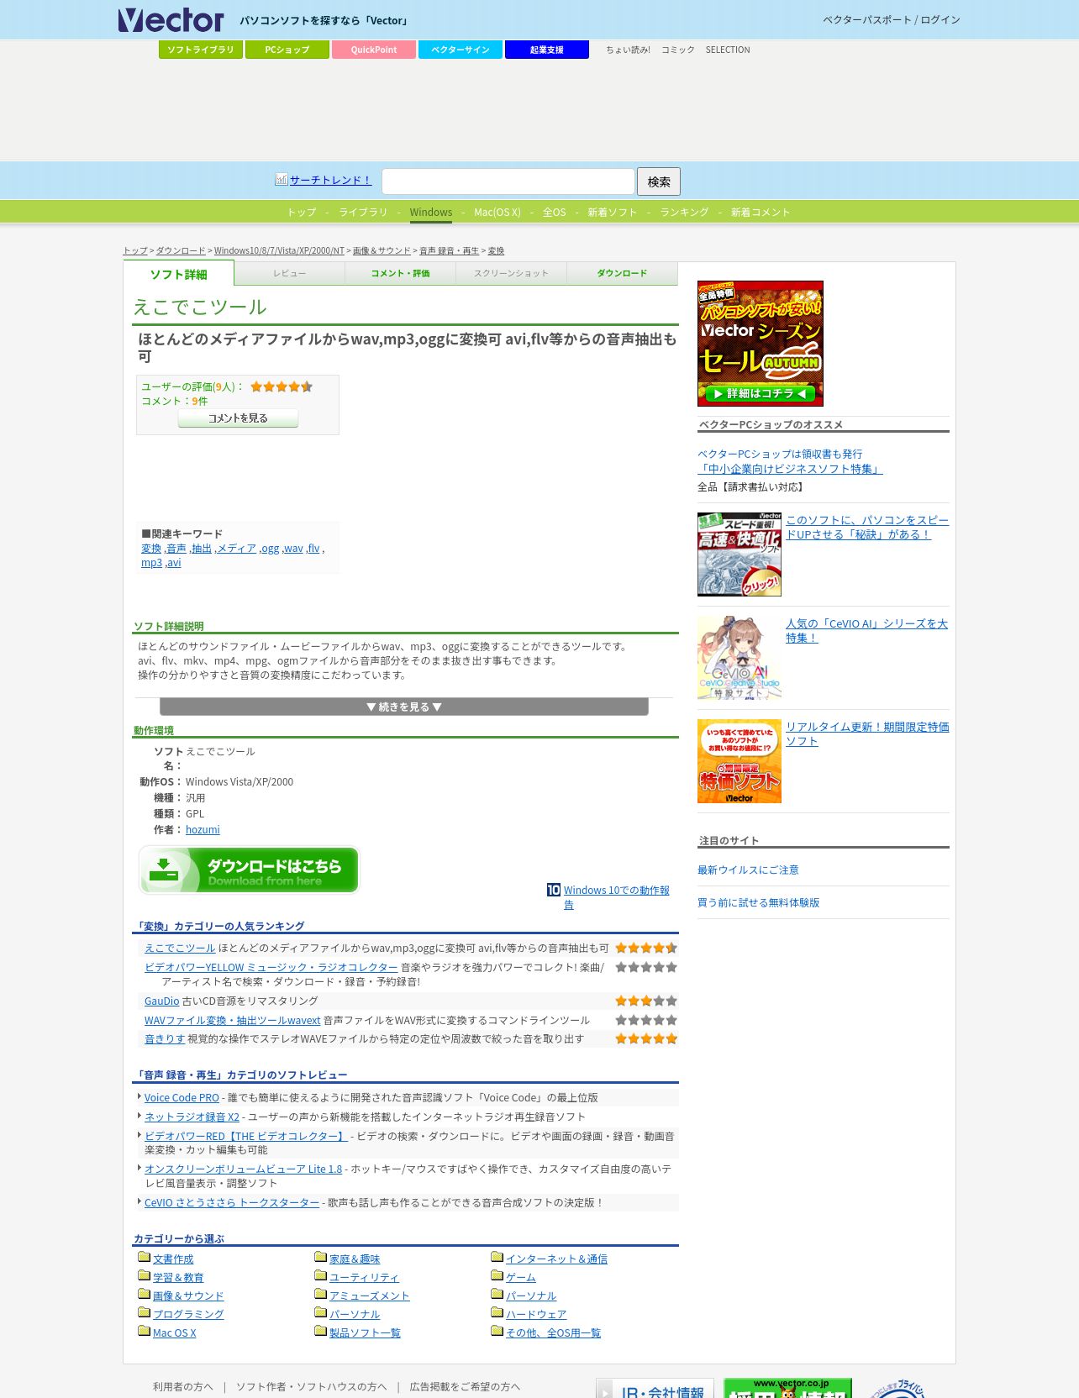
Task: Click the Vector logo
Action: click(x=171, y=20)
